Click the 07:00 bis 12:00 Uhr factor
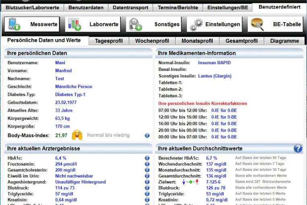Screen dimensions: 307x205 click(224, 111)
